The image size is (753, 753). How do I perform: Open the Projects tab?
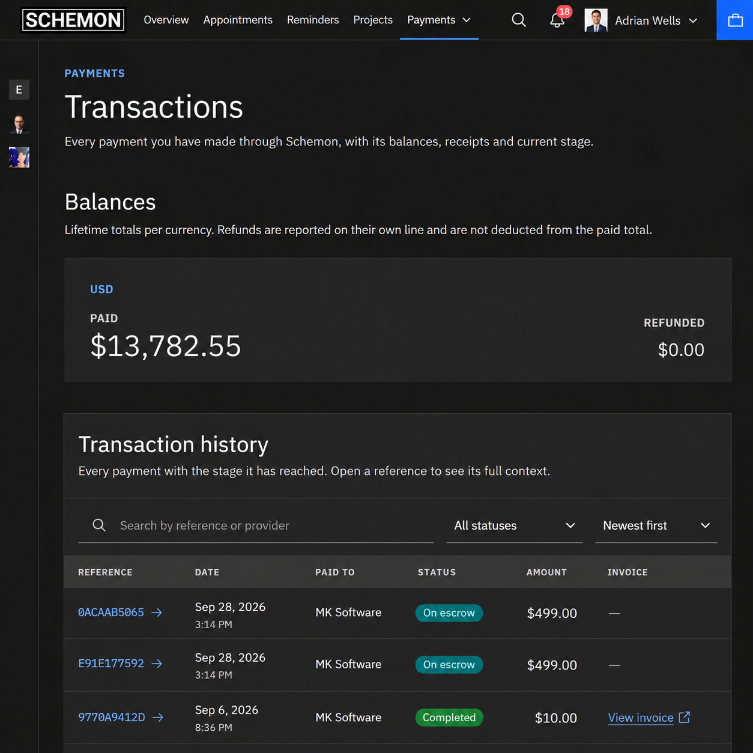coord(373,20)
